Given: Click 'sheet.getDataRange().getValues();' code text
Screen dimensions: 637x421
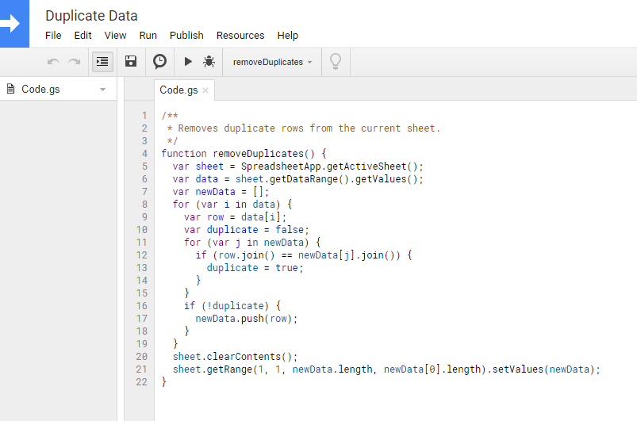Looking at the screenshot, I should 329,179.
